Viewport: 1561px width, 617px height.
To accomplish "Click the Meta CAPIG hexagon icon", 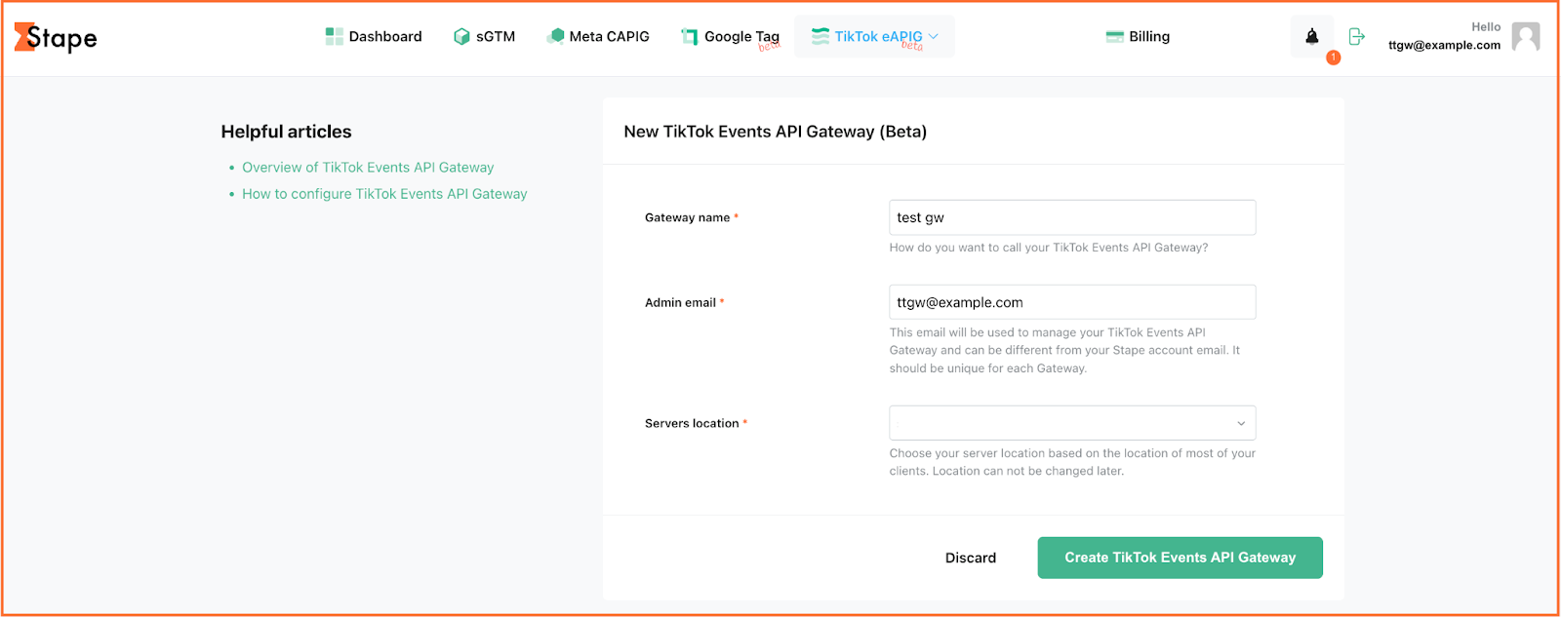I will pos(555,36).
